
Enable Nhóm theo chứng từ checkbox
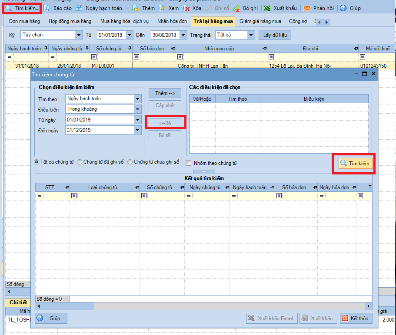click(x=189, y=163)
